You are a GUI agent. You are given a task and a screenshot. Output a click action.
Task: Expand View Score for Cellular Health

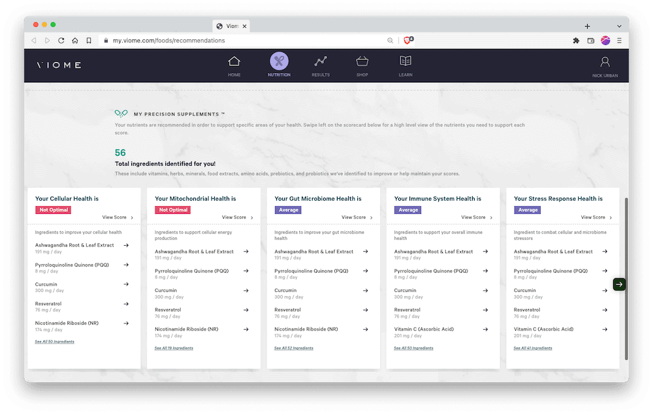tap(118, 218)
